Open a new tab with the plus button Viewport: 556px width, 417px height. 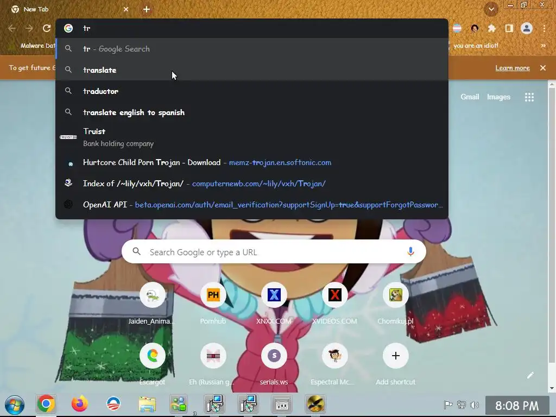147,9
